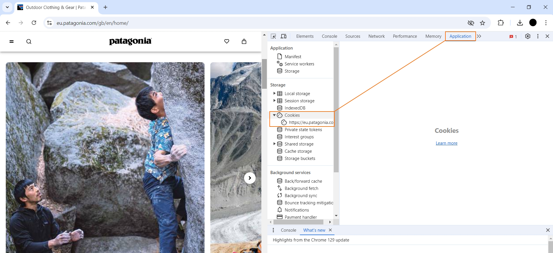
Task: Open the browser extensions puzzle icon
Action: [501, 23]
